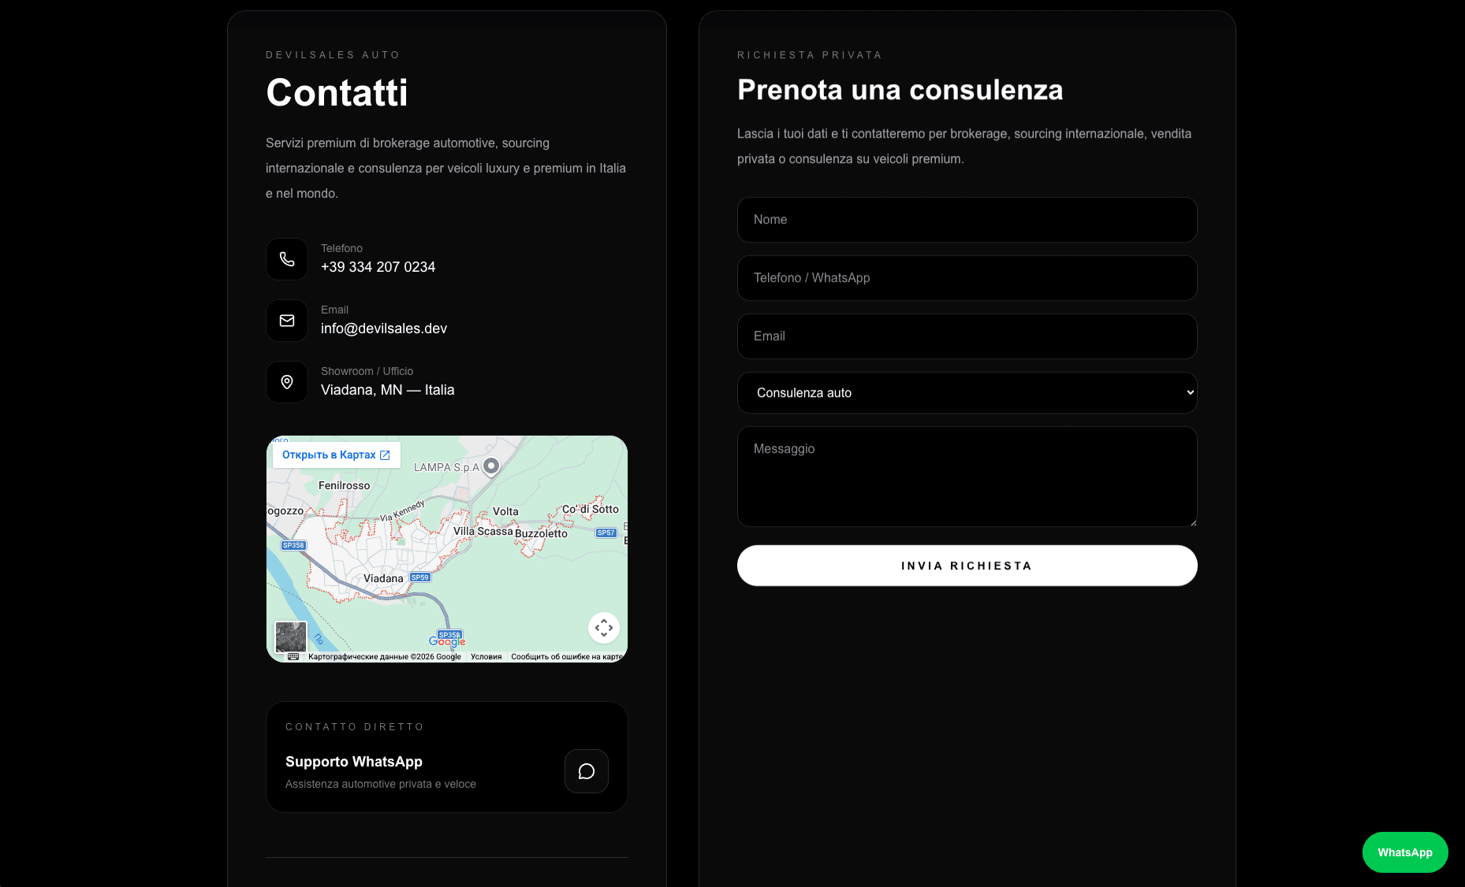Click phone number +39 334 207 0234

tap(378, 267)
